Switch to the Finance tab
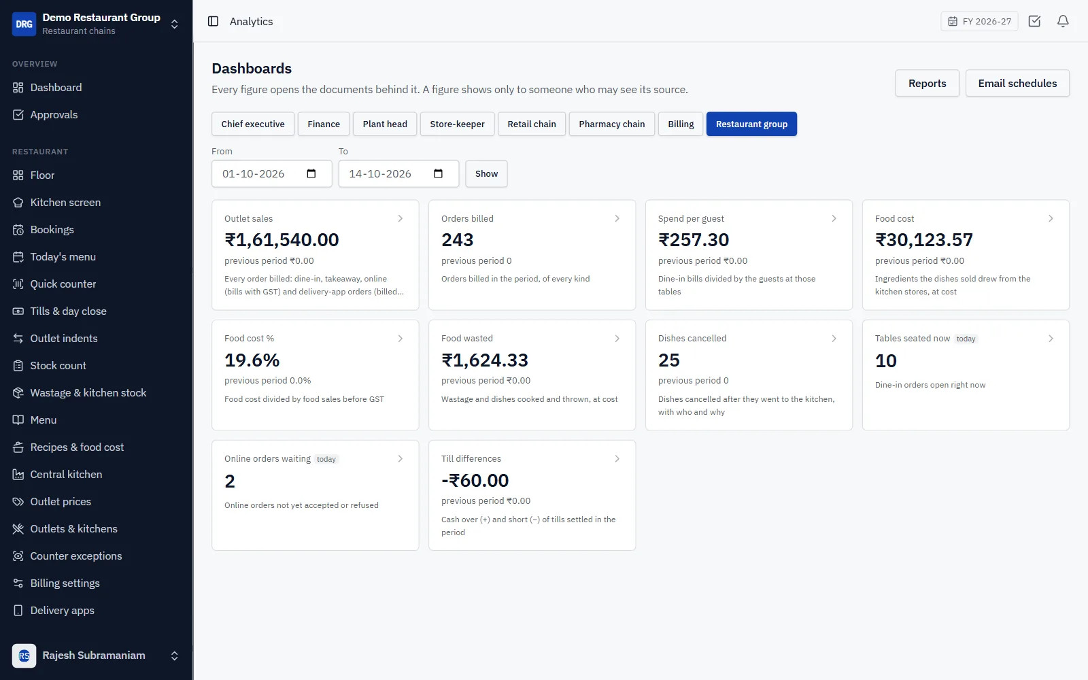Image resolution: width=1088 pixels, height=680 pixels. pos(324,124)
